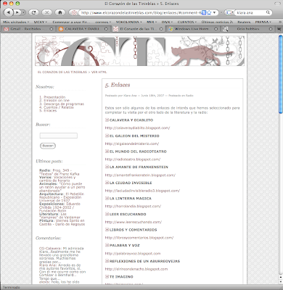Click the plus icon beside LEER ESCUCHANDO
283x290 pixels.
coord(107,214)
